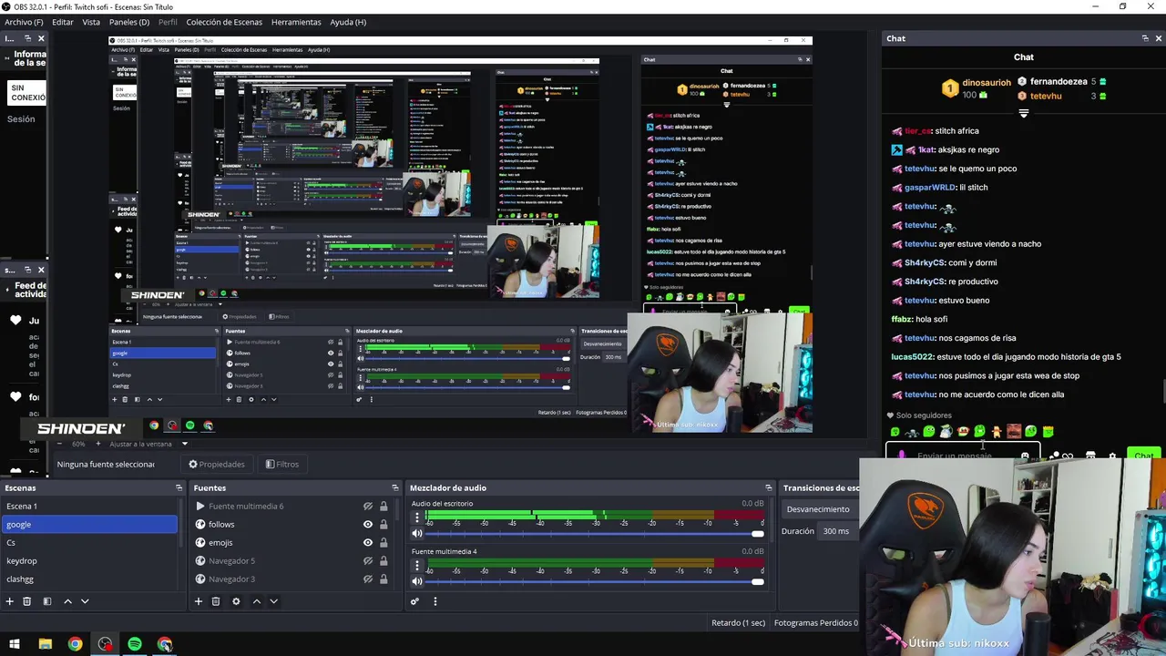Undock the Fuentes panel
Viewport: 1166px width, 656px height.
point(394,487)
